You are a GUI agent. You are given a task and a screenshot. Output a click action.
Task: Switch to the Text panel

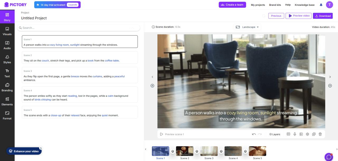7,73
